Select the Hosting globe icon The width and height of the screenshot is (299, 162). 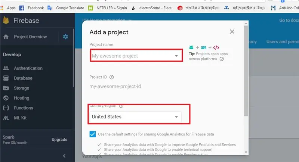tap(6, 98)
